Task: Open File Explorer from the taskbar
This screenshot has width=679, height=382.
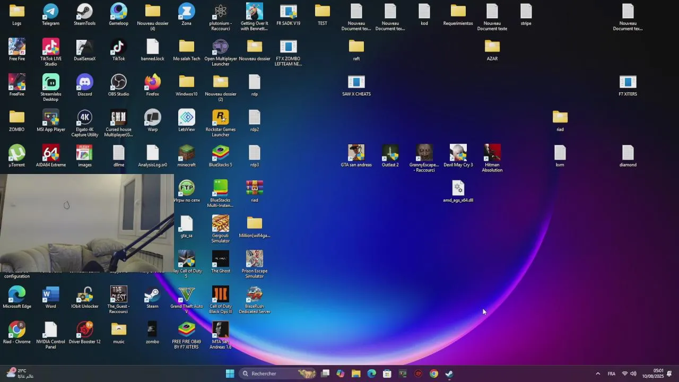Action: pos(356,374)
